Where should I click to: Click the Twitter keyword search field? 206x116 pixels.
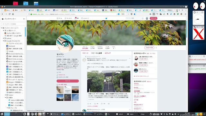pos(135,18)
